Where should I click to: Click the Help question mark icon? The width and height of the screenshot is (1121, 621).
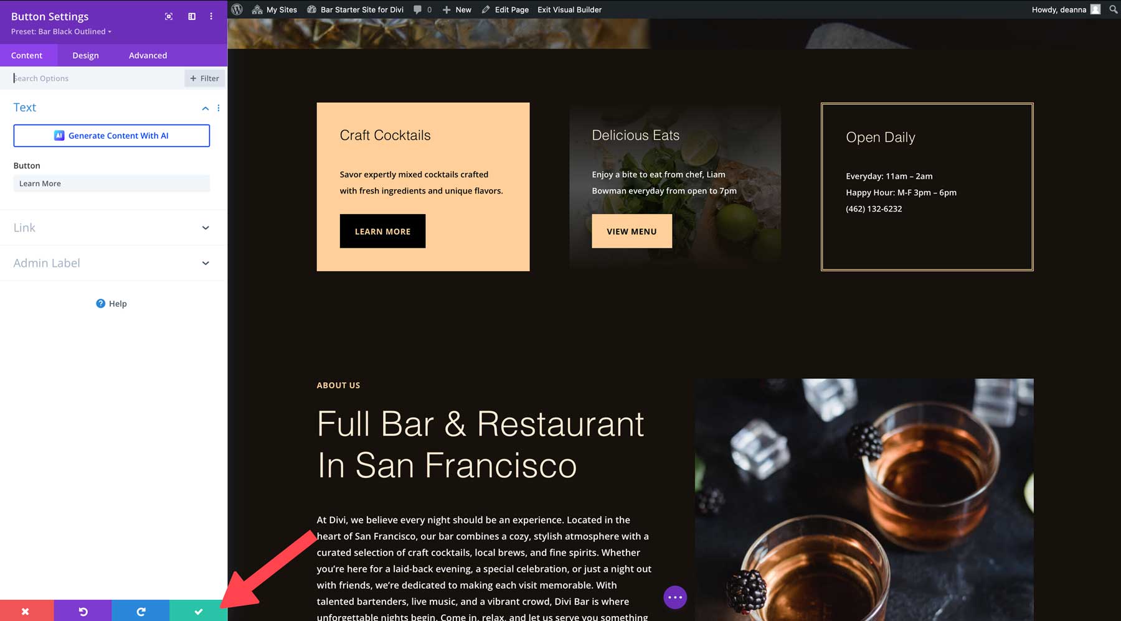pos(101,303)
